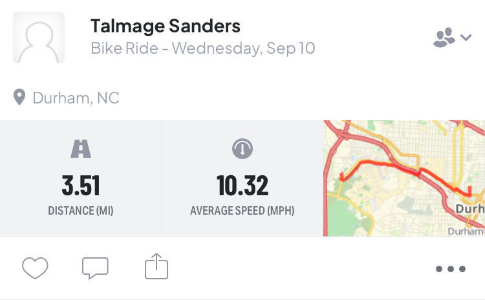Share the ride with the share icon
Viewport: 485px width, 300px height.
(156, 266)
